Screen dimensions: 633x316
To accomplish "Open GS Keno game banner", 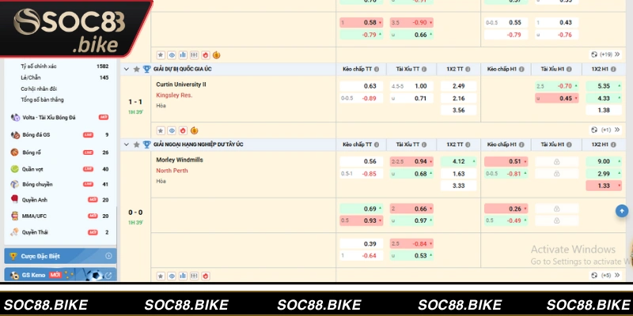I will pyautogui.click(x=59, y=275).
